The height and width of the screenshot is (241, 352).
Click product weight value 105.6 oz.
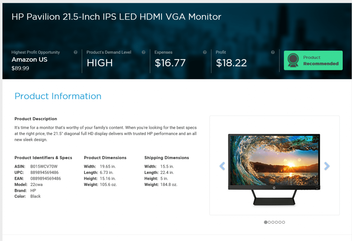pyautogui.click(x=108, y=185)
